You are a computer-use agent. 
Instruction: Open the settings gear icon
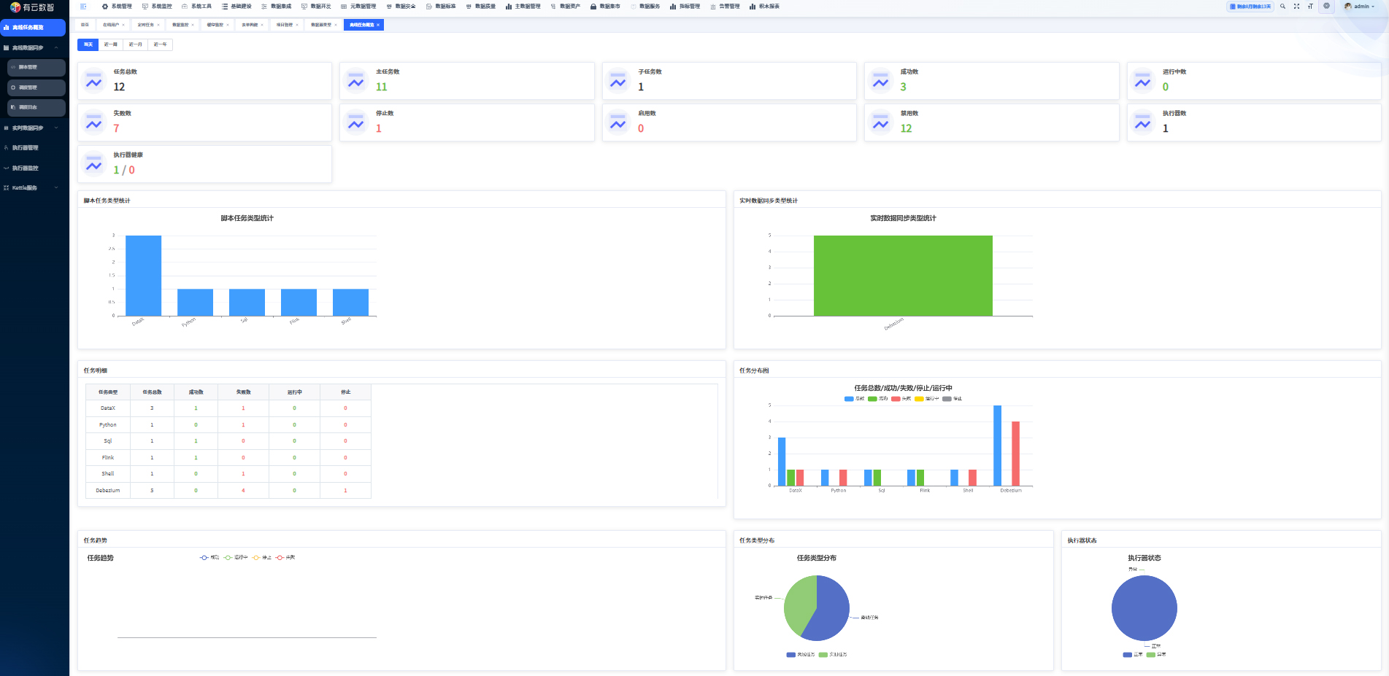pos(1327,7)
